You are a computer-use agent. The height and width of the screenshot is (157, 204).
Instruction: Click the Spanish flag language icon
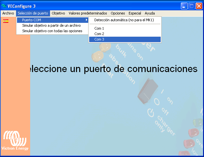(6, 21)
